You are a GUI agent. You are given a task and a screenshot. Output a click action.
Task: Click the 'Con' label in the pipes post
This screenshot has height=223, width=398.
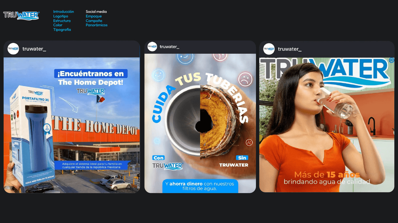pyautogui.click(x=159, y=158)
